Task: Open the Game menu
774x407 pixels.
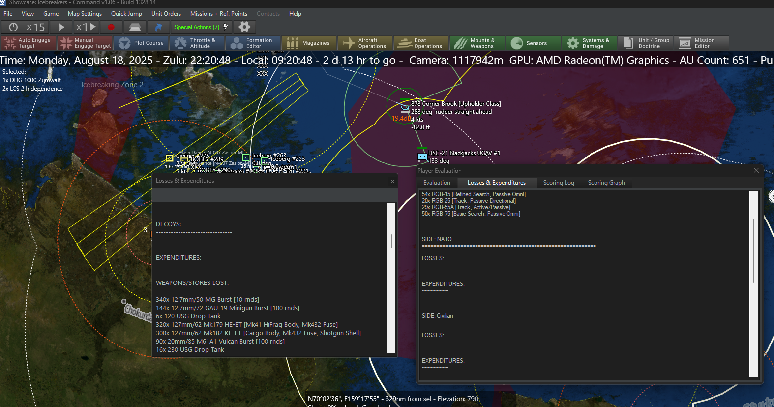Action: pyautogui.click(x=51, y=14)
